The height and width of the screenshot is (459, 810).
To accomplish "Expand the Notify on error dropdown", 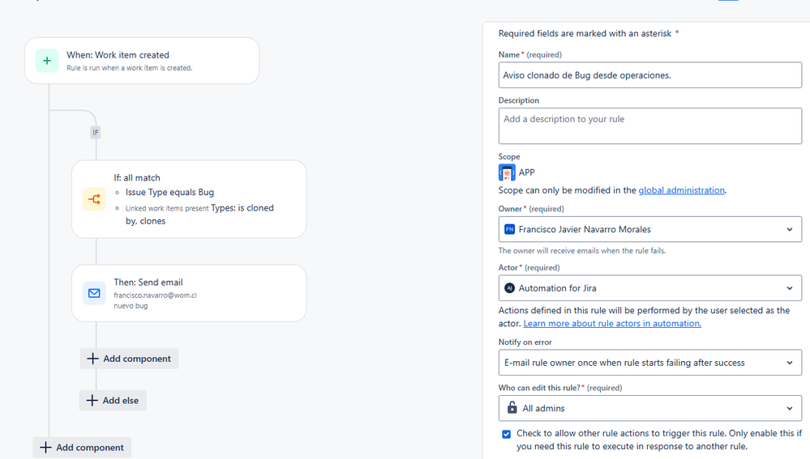I will (649, 363).
